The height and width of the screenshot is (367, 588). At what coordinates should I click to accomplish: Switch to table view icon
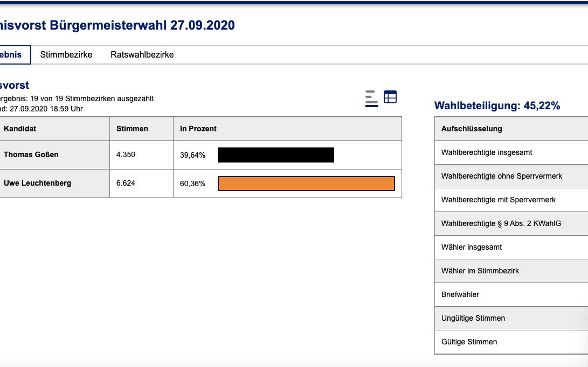point(390,97)
